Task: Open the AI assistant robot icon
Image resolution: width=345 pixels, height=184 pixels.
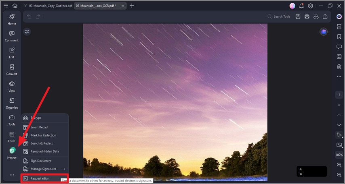Action: point(339,17)
